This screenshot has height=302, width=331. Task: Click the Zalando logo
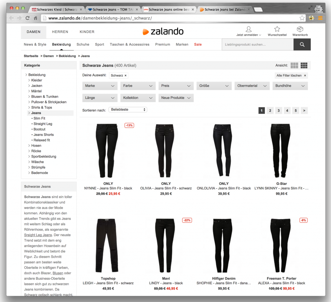(x=163, y=31)
